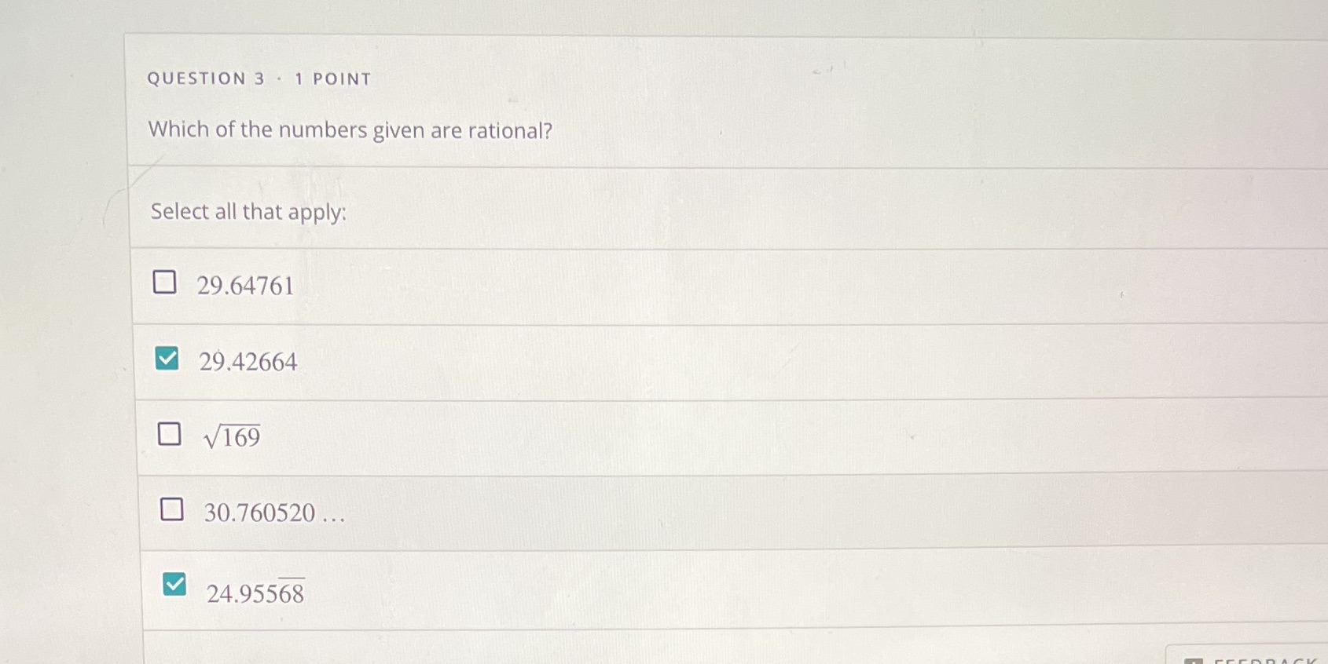
Task: Click the Select all that apply instruction
Action: 248,212
